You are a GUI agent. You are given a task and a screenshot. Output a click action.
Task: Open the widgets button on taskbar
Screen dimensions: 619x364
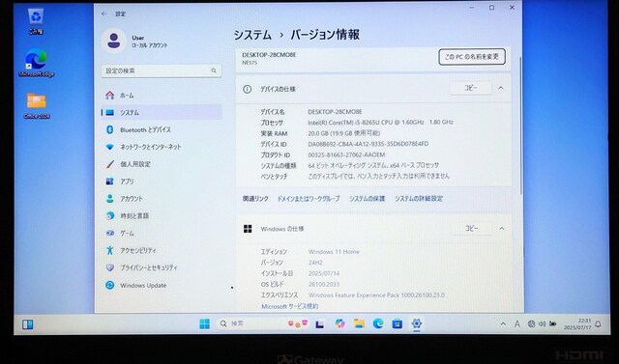click(x=27, y=324)
